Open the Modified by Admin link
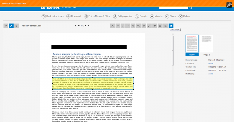 [x=211, y=74]
